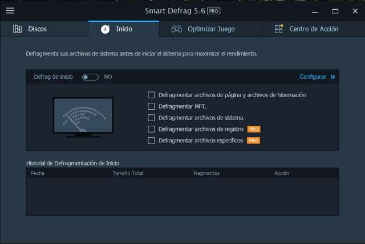
Task: Click the Tamaño Total column header
Action: coord(128,173)
